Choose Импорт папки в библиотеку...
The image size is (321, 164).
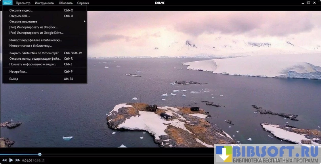click(x=31, y=45)
